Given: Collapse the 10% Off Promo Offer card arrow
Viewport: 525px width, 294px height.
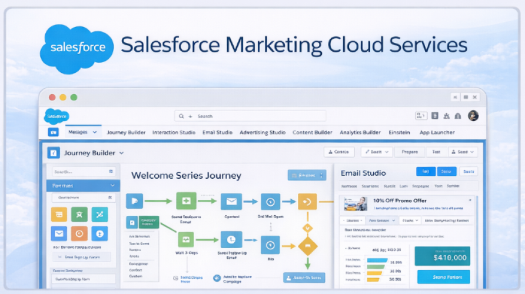Looking at the screenshot, I should tap(470, 200).
